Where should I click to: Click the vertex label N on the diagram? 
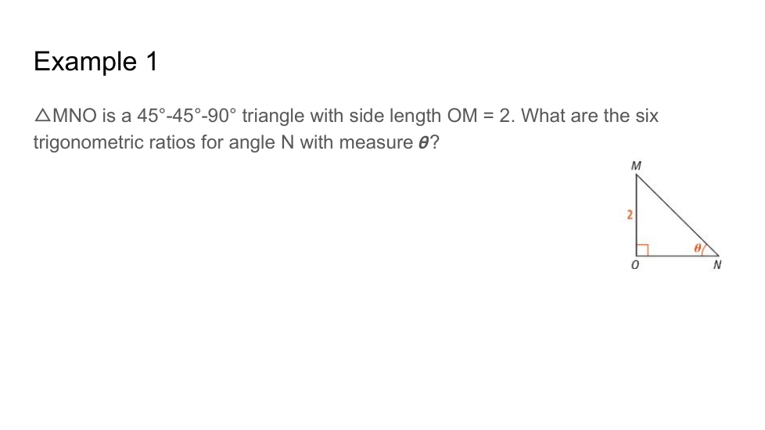point(717,266)
